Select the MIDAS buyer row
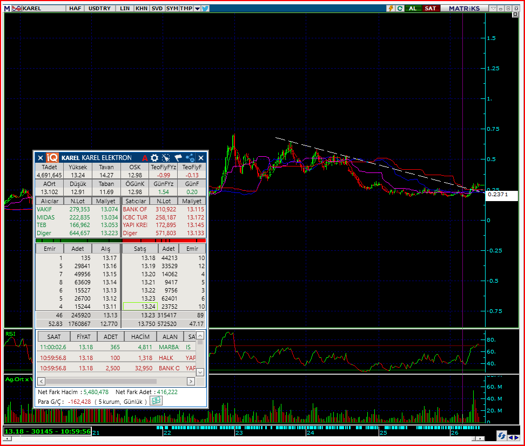Image resolution: width=525 pixels, height=446 pixels. tap(77, 217)
